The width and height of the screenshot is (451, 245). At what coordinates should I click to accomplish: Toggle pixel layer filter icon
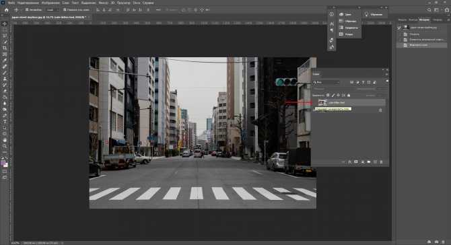[x=352, y=83]
